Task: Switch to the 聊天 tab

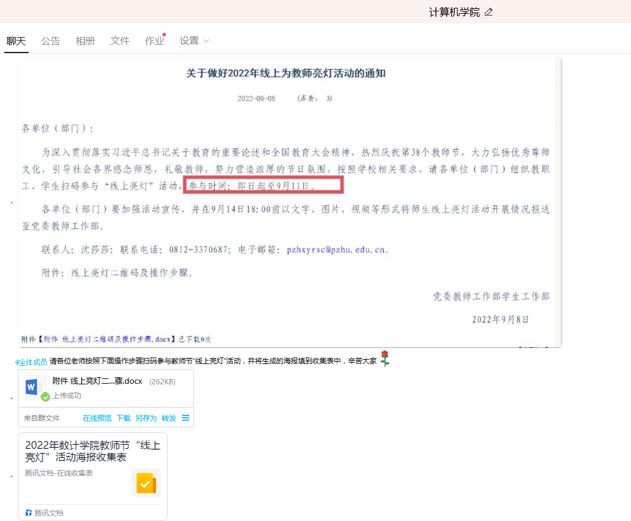Action: coord(16,41)
